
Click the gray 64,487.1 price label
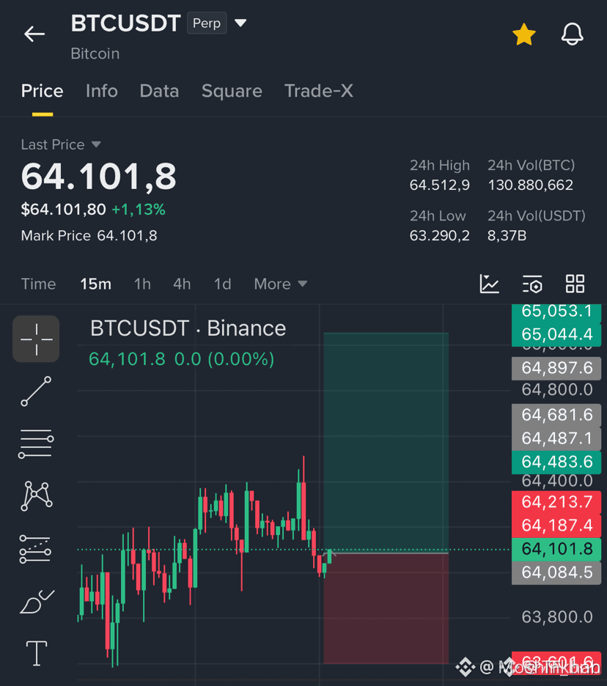(556, 438)
